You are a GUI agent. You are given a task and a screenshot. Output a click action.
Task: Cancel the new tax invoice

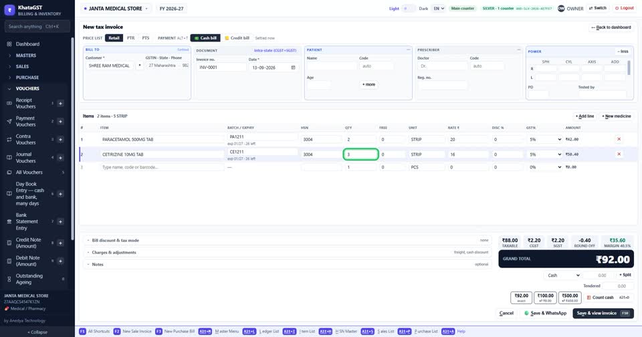click(x=506, y=313)
